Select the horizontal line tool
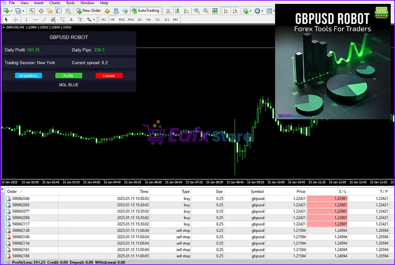This screenshot has height=265, width=395. [35, 20]
